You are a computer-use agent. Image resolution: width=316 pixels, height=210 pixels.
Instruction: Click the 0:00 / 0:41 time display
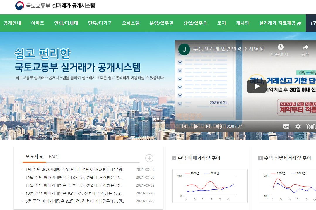click(x=235, y=126)
